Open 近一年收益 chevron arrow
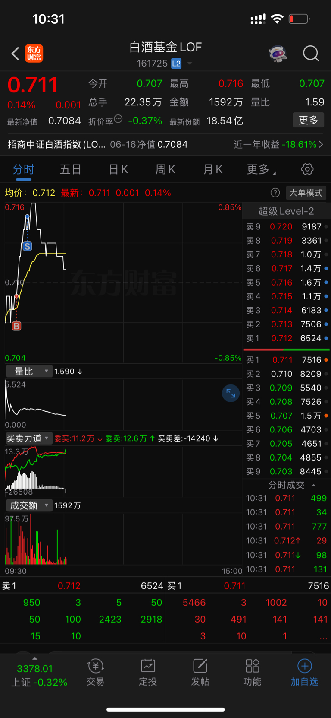The height and width of the screenshot is (718, 331). [321, 144]
